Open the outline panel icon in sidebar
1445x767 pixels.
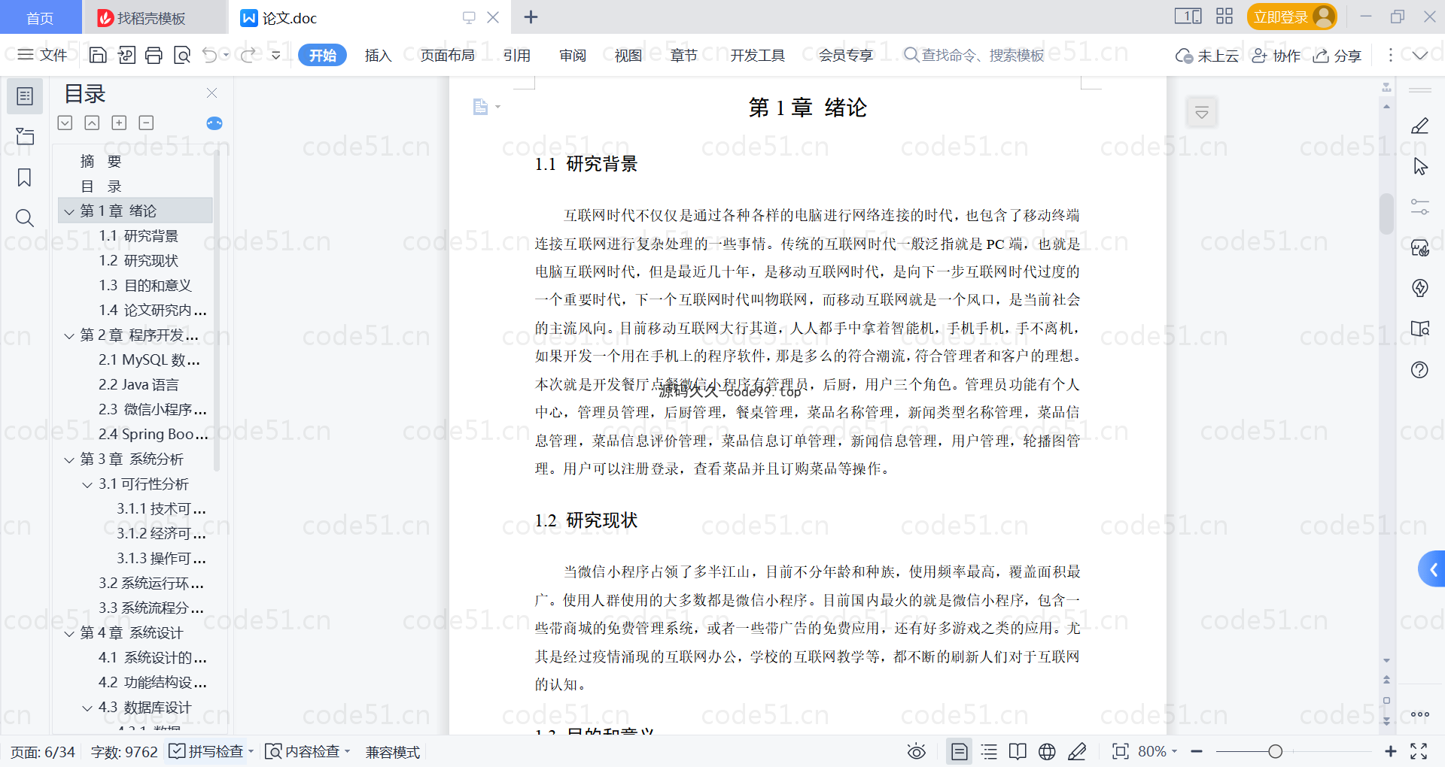click(x=25, y=96)
